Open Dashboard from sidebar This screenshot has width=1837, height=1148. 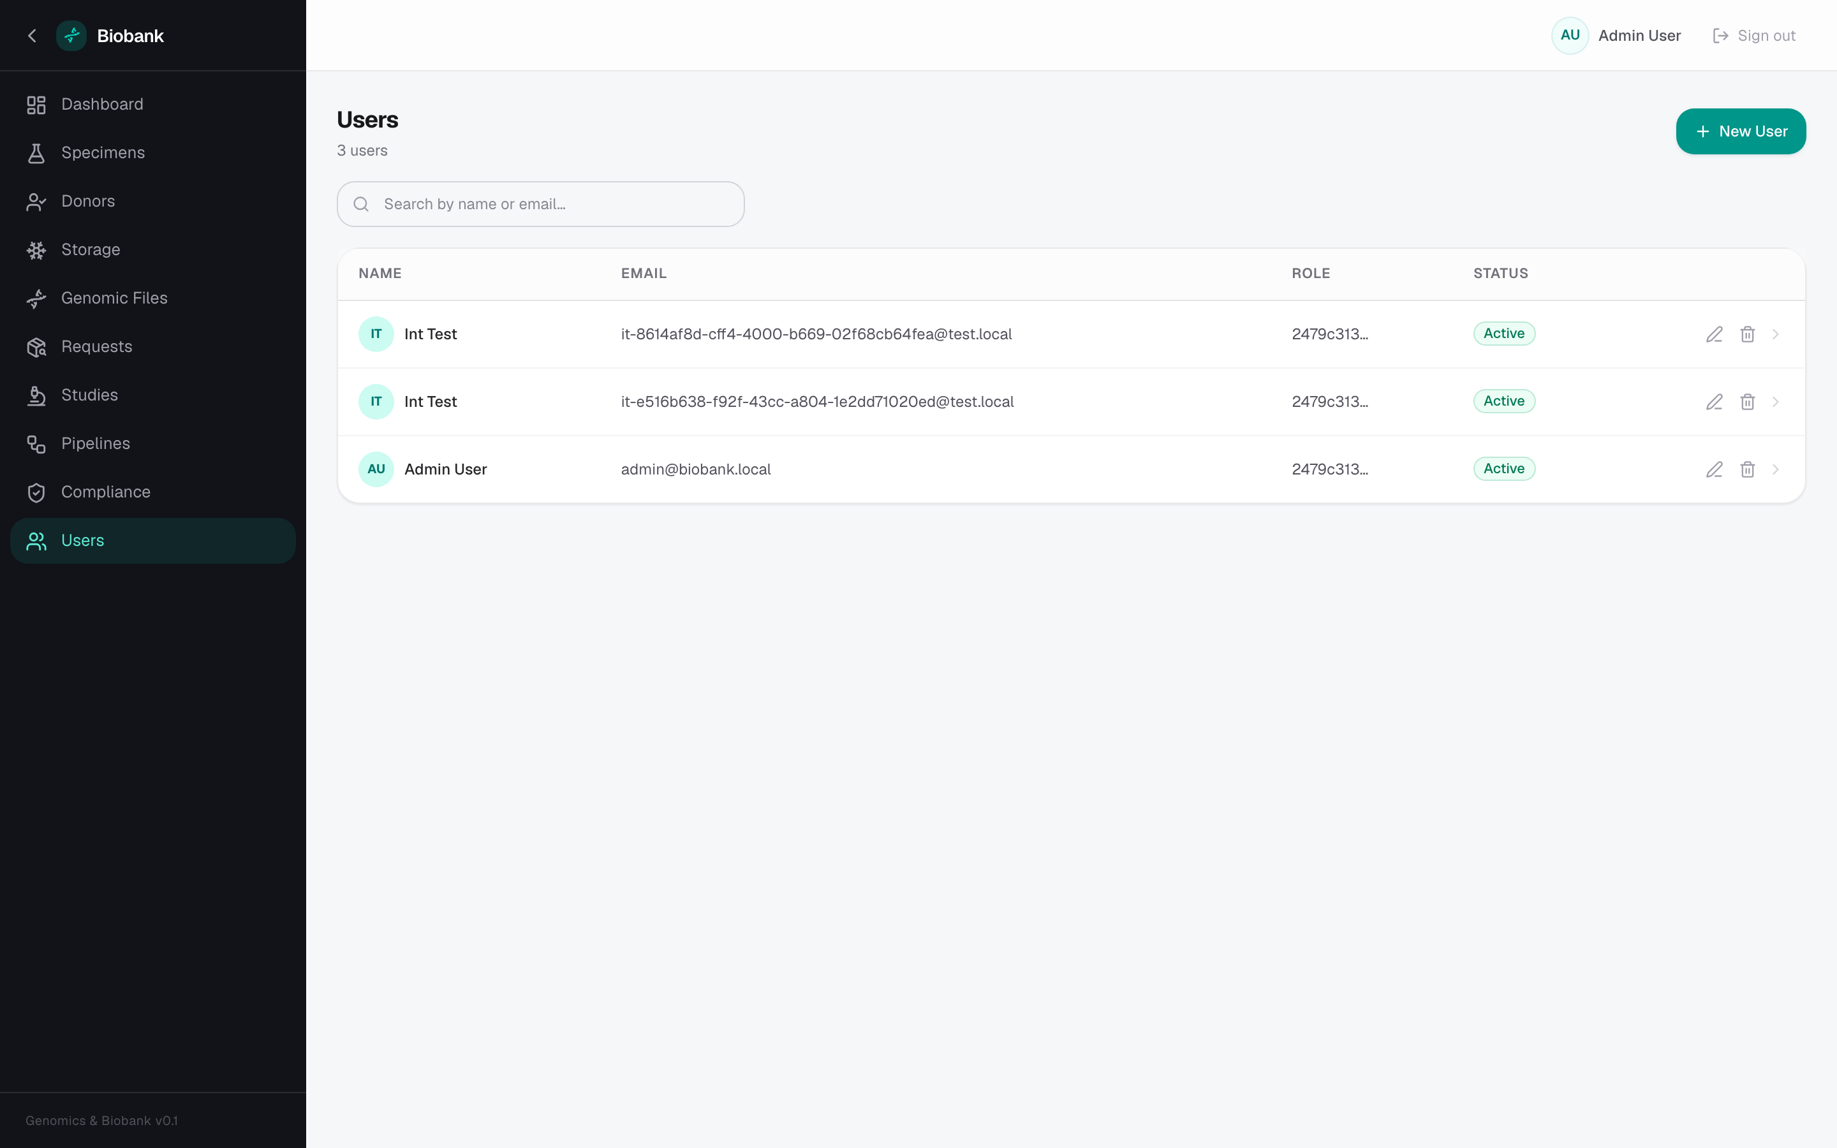tap(152, 105)
